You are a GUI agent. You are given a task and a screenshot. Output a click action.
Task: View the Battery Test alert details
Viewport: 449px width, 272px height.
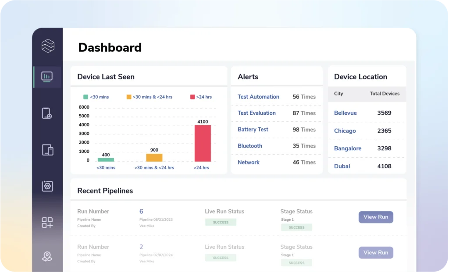[x=253, y=129]
